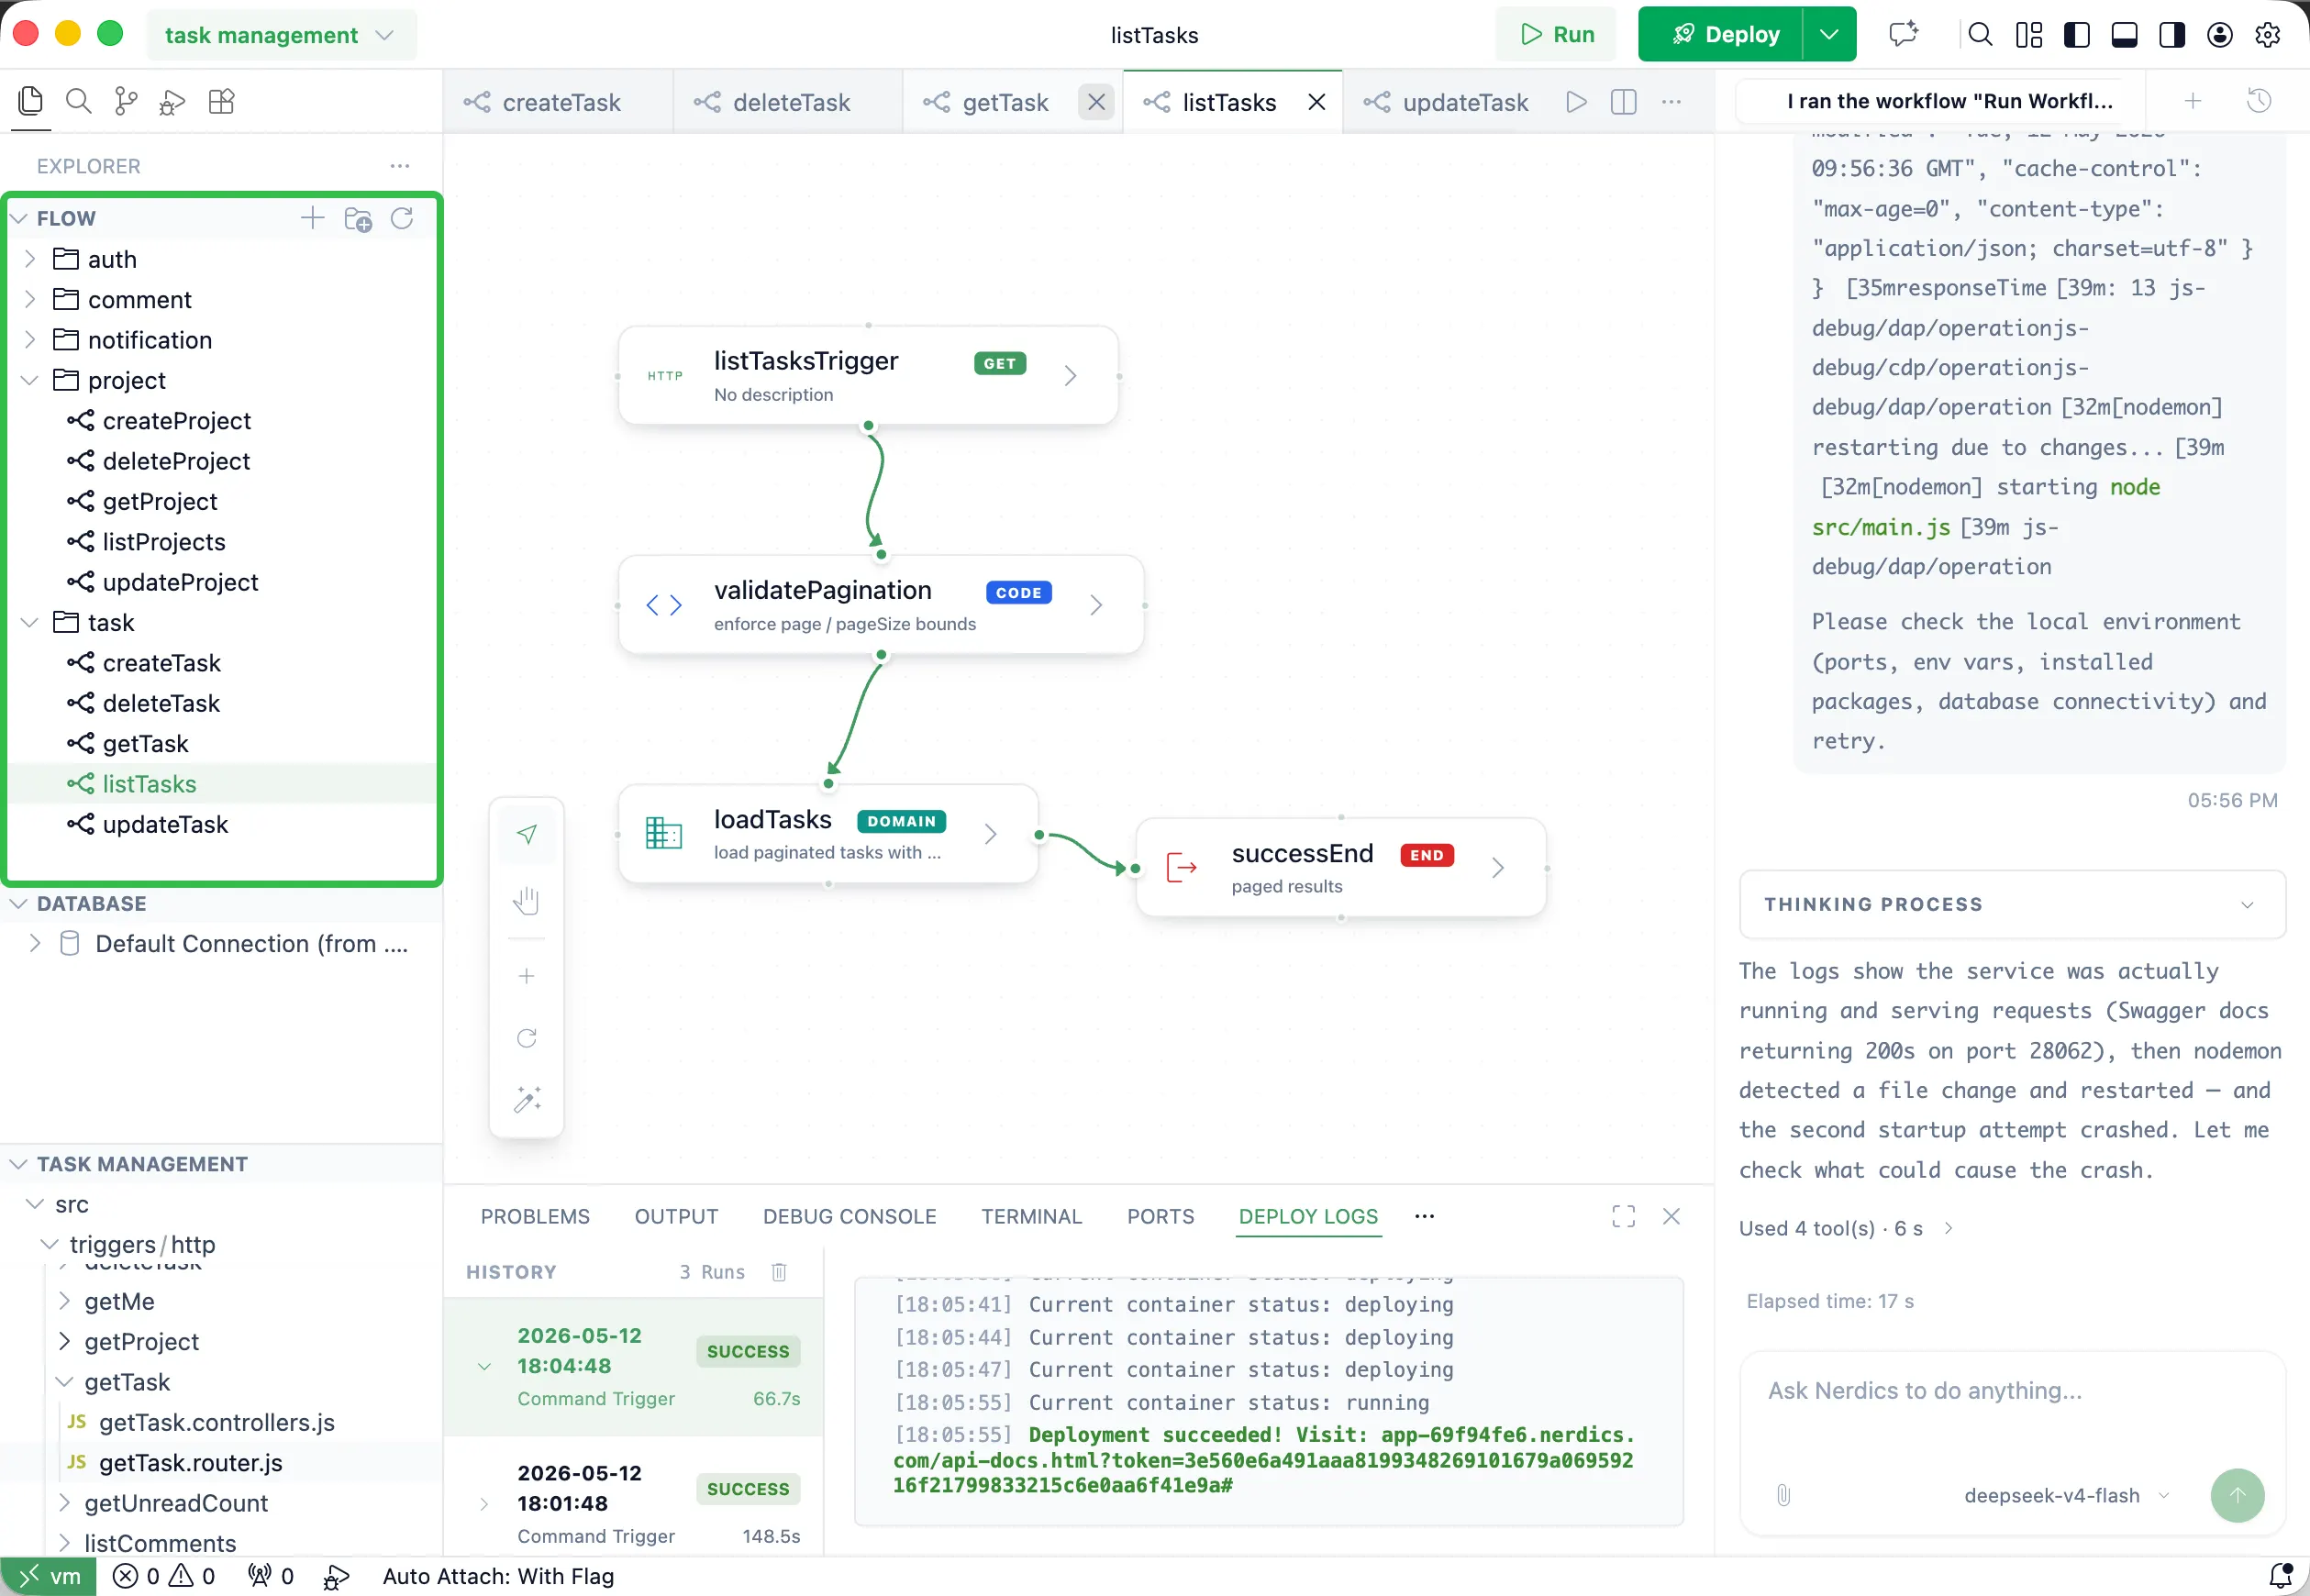The height and width of the screenshot is (1596, 2310).
Task: Clear deploy history with trash icon
Action: 779,1271
